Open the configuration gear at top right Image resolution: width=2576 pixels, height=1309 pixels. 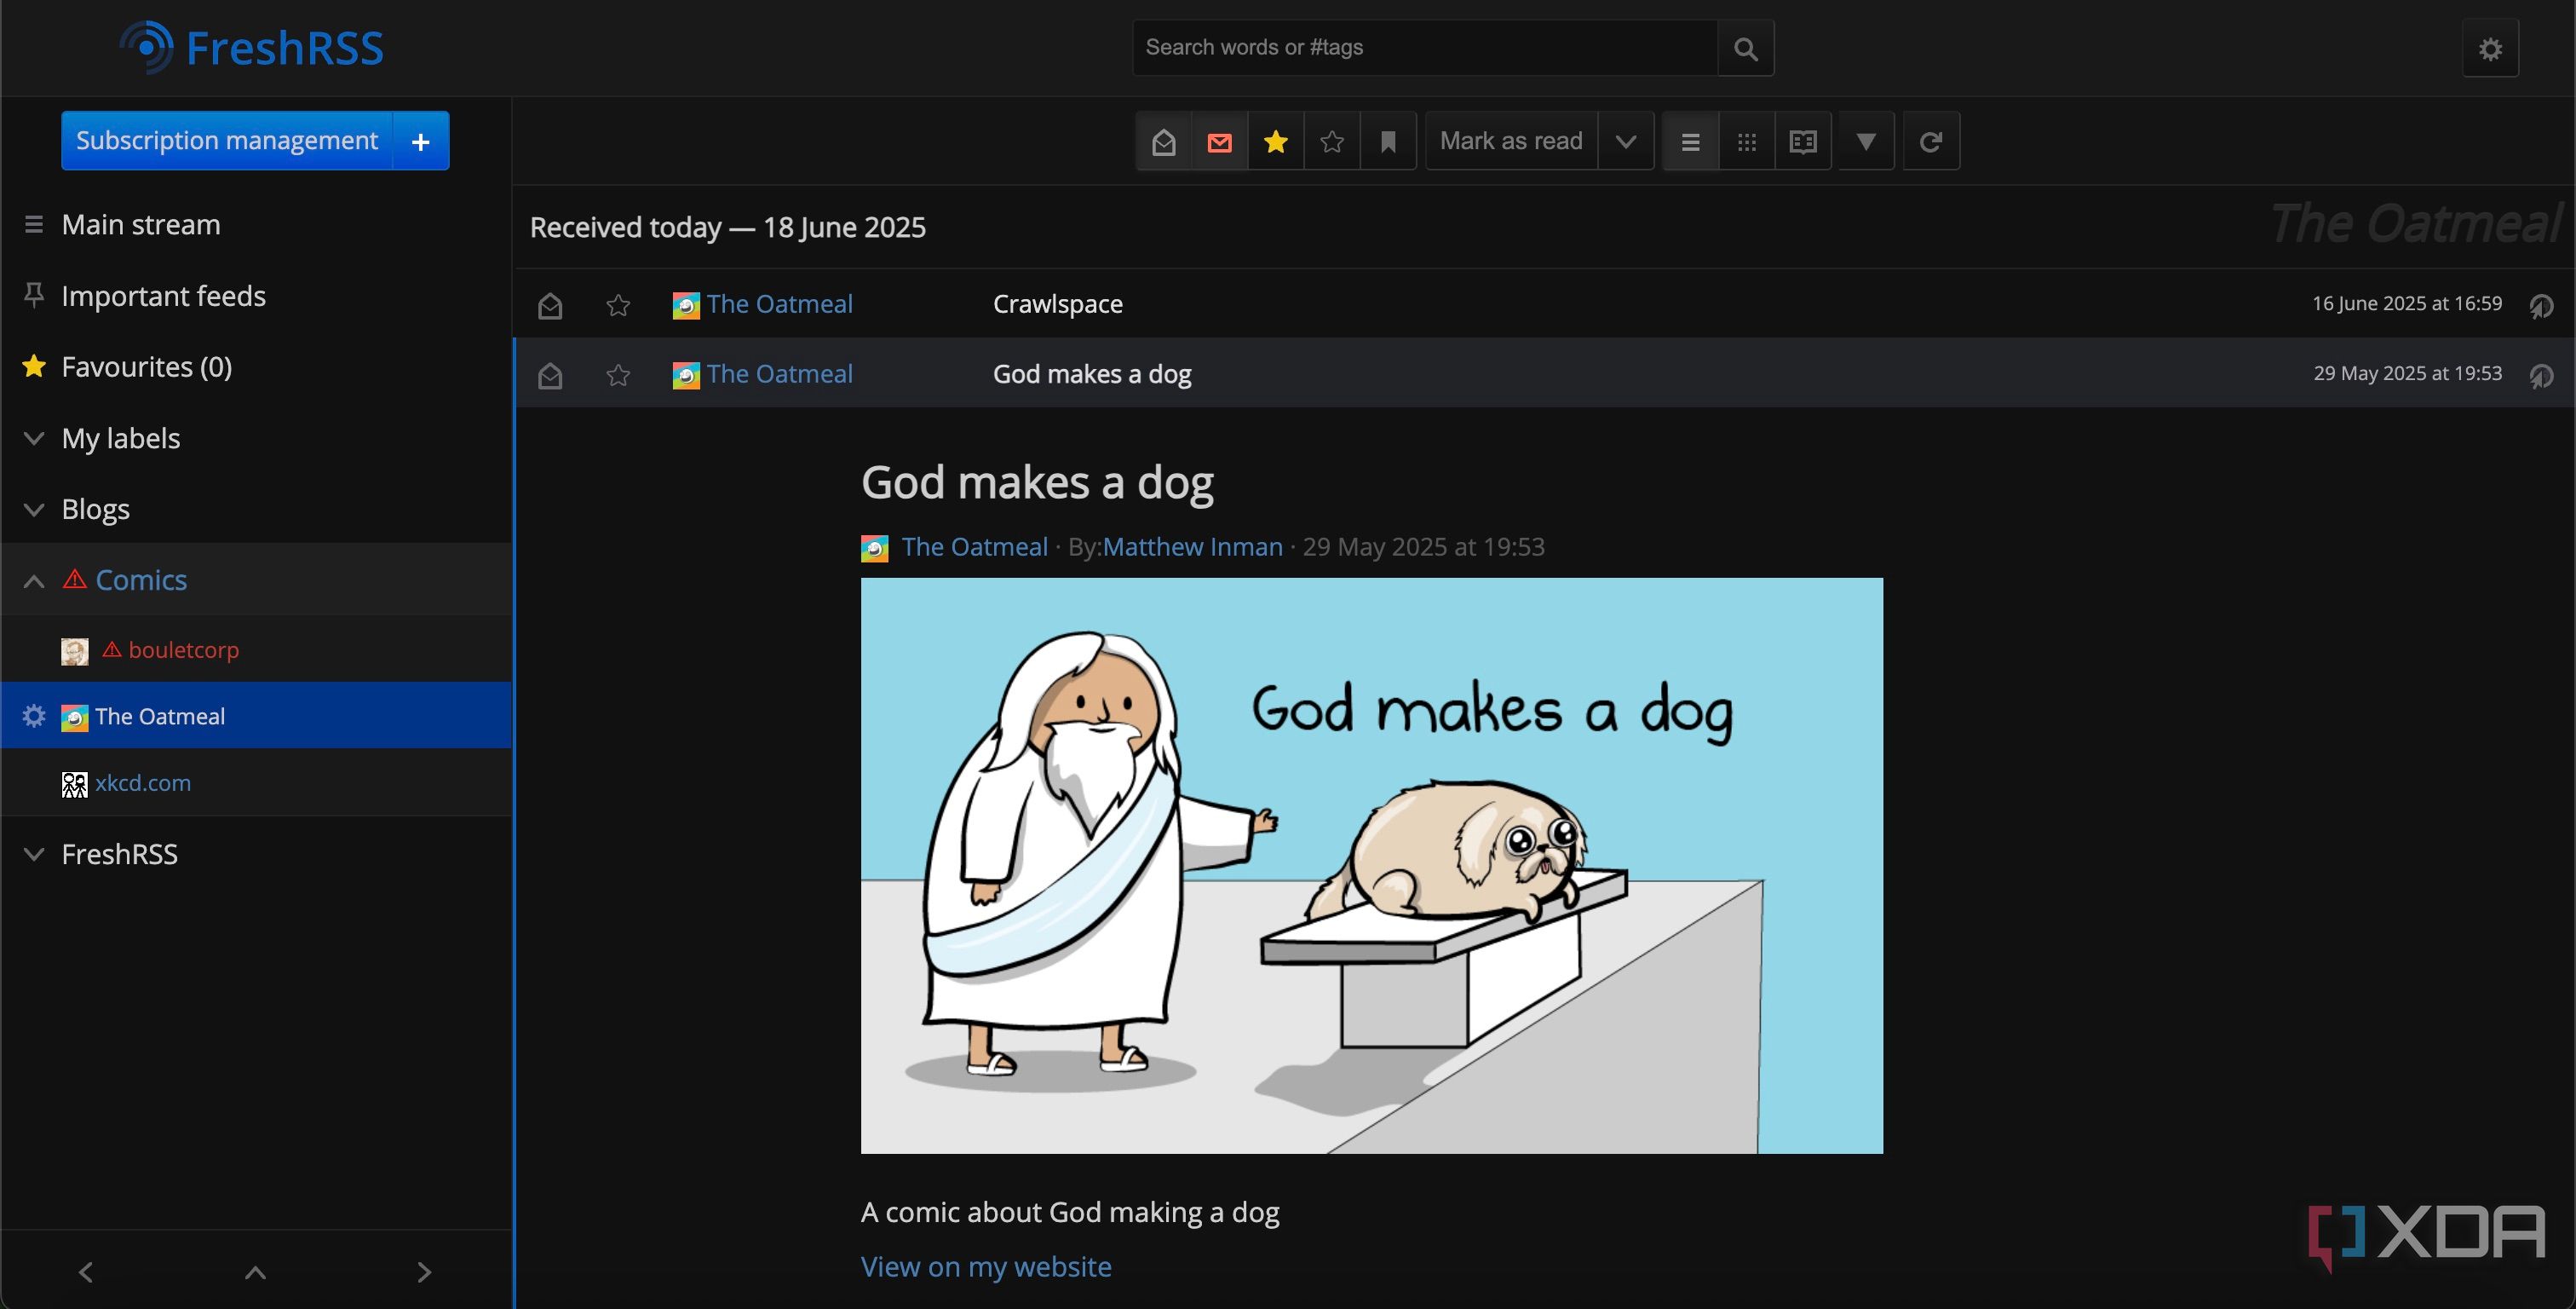click(2490, 48)
